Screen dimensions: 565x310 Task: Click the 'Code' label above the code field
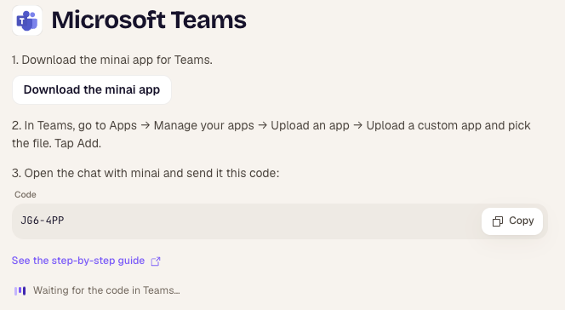[x=26, y=195]
